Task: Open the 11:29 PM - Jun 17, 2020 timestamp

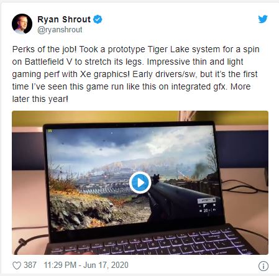Action: 86,265
